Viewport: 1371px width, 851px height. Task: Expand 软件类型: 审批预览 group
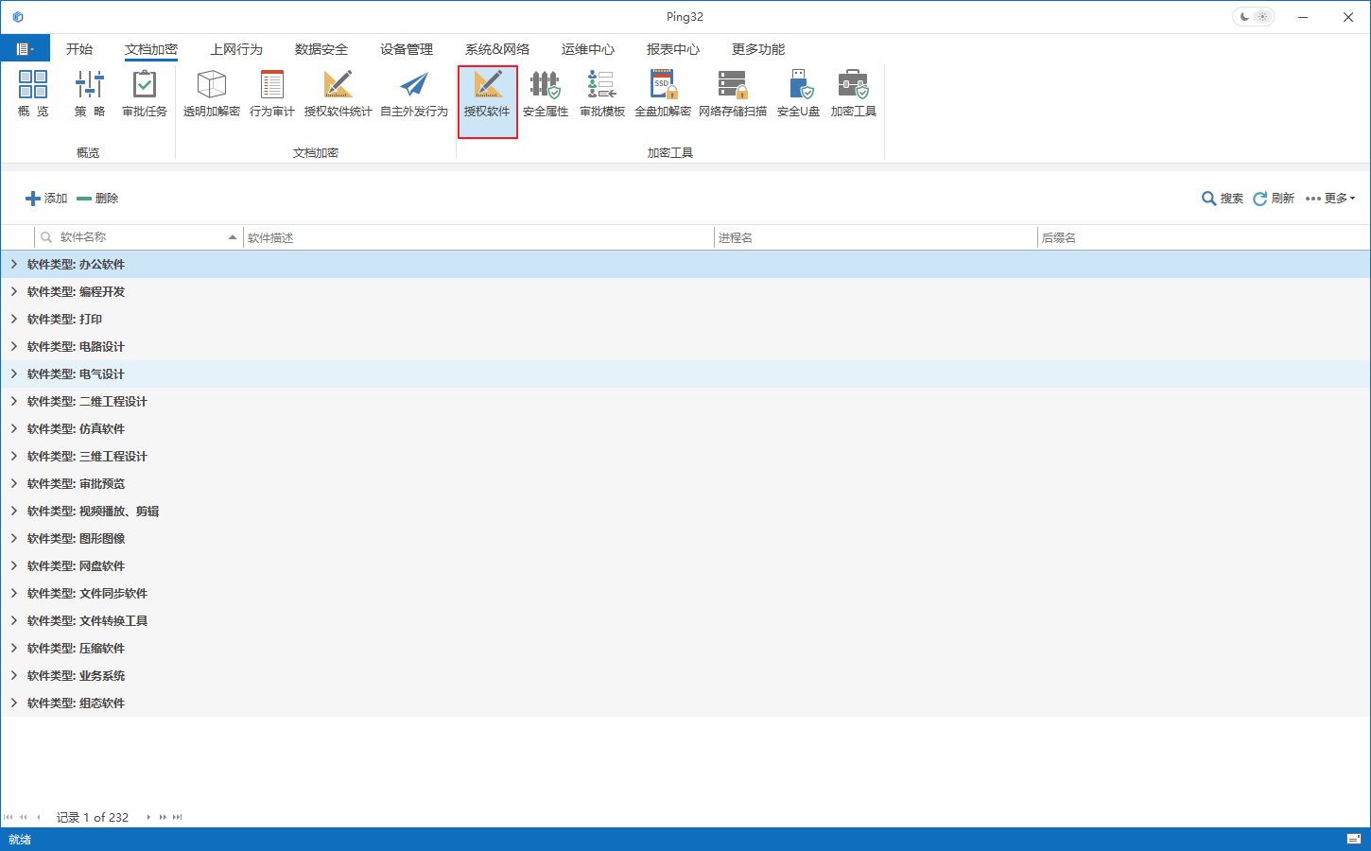pyautogui.click(x=13, y=484)
